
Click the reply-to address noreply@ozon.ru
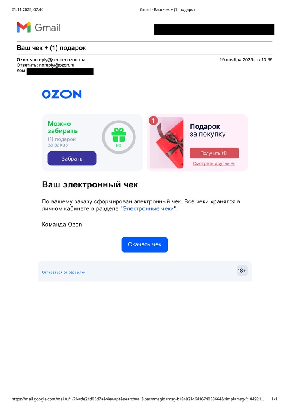tap(57, 65)
